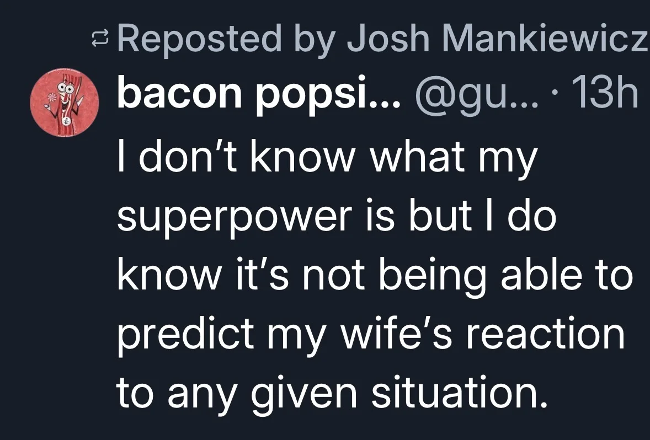This screenshot has height=440, width=650.
Task: Click the bacon character's googly eyes in avatar
Action: click(65, 88)
